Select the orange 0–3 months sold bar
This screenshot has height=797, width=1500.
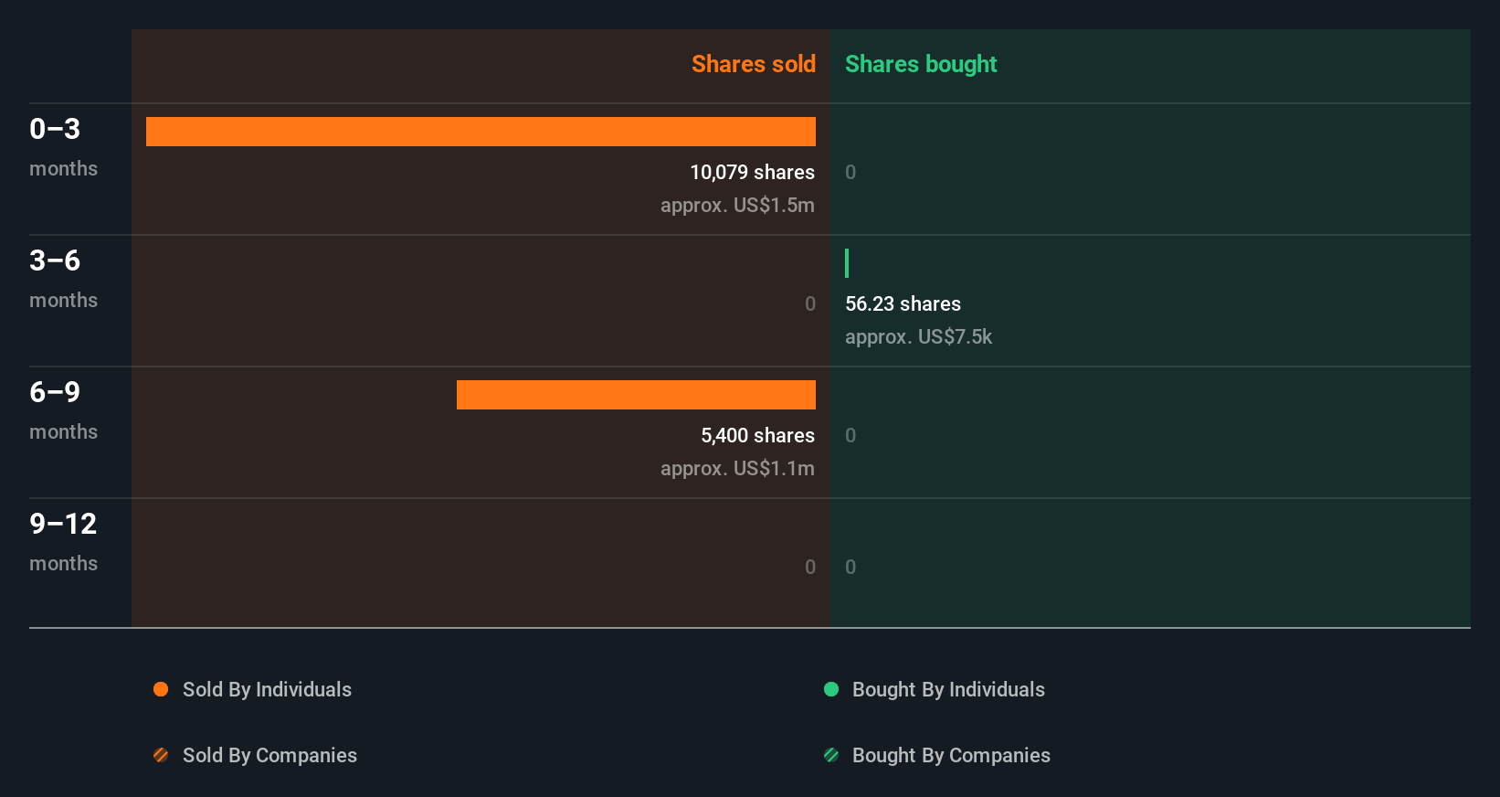click(x=481, y=132)
